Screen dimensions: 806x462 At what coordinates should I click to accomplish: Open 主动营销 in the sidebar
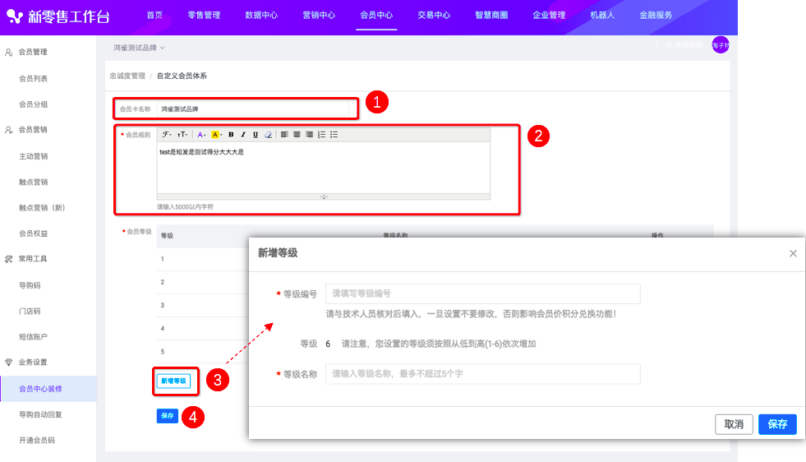click(x=34, y=156)
